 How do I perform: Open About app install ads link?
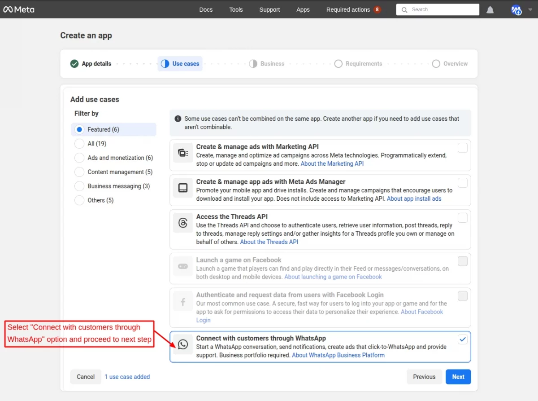pos(414,198)
